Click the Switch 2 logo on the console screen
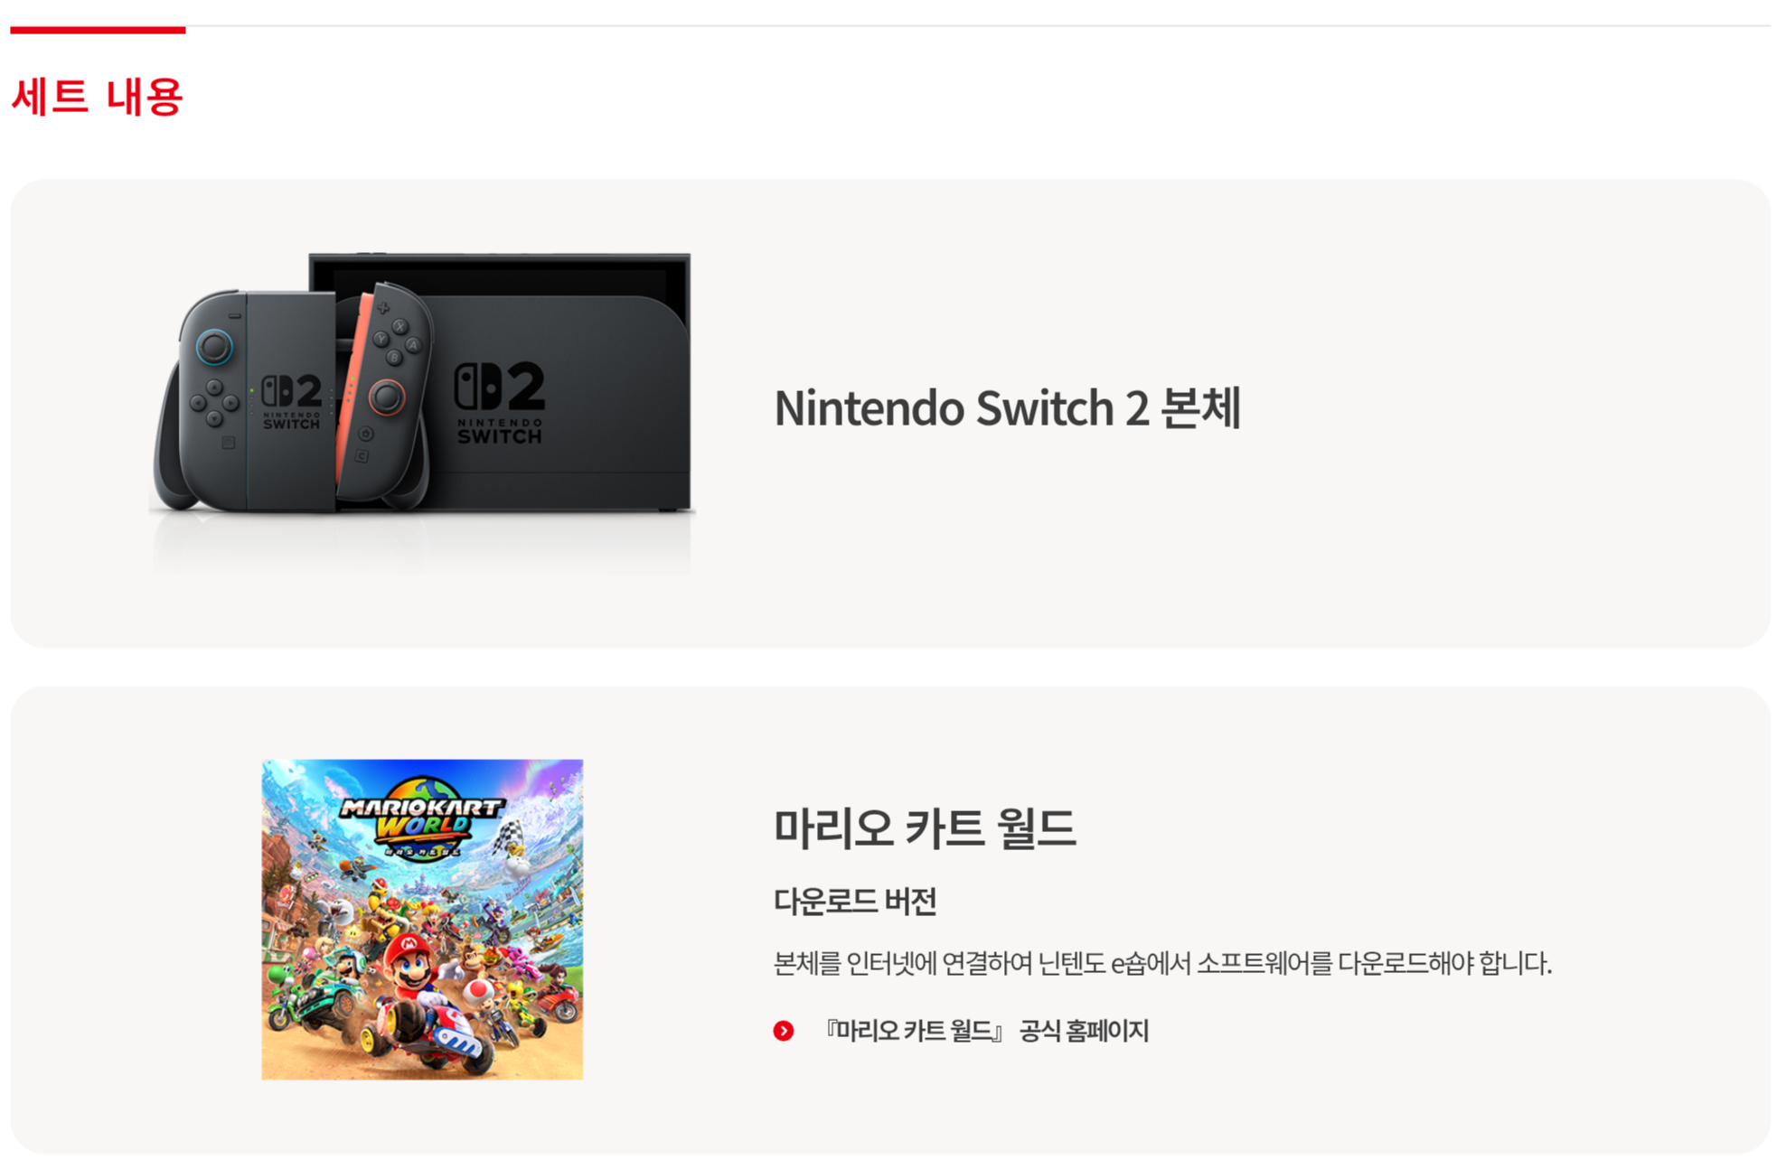This screenshot has height=1169, width=1786. (292, 403)
